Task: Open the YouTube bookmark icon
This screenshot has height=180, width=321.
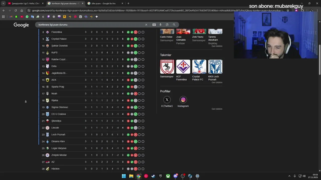Action: (22, 17)
